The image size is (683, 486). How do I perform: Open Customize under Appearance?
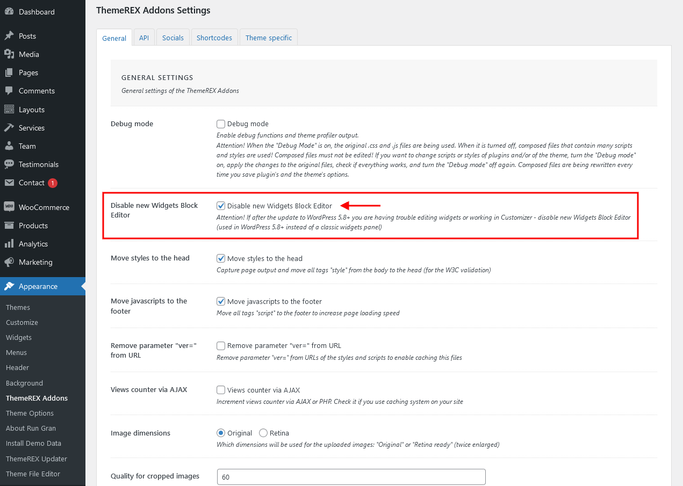pos(22,322)
